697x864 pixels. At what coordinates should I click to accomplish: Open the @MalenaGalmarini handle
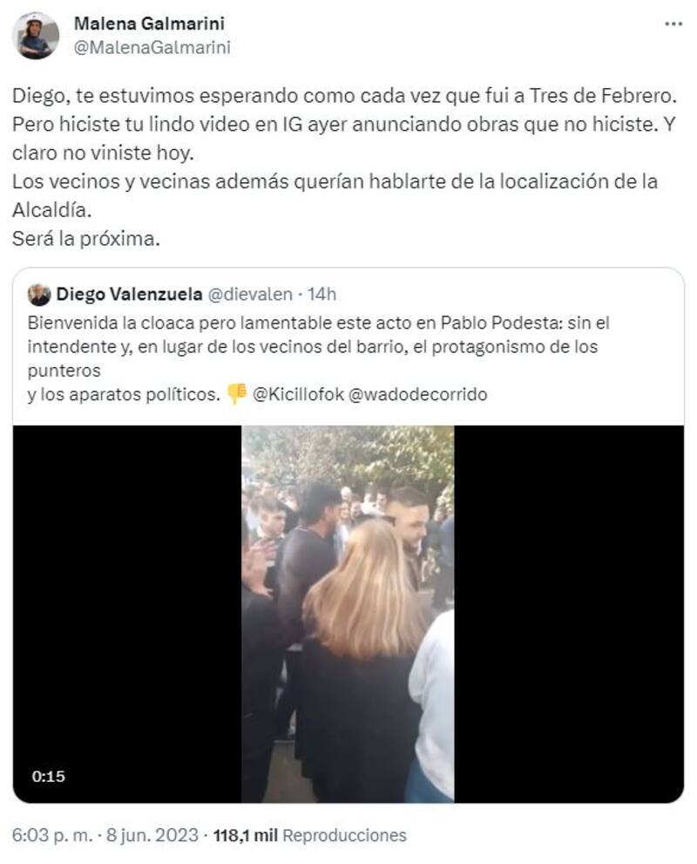(152, 48)
